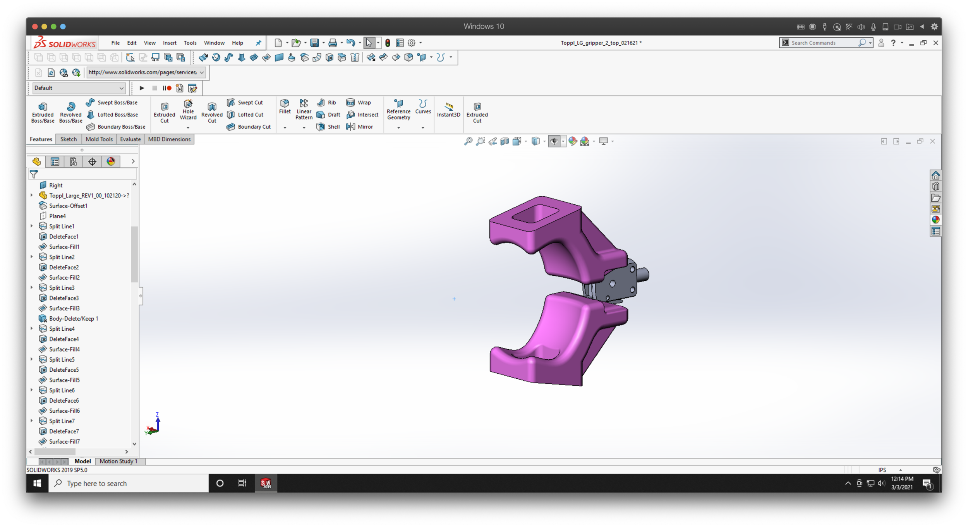
Task: Open the File menu
Action: (115, 43)
